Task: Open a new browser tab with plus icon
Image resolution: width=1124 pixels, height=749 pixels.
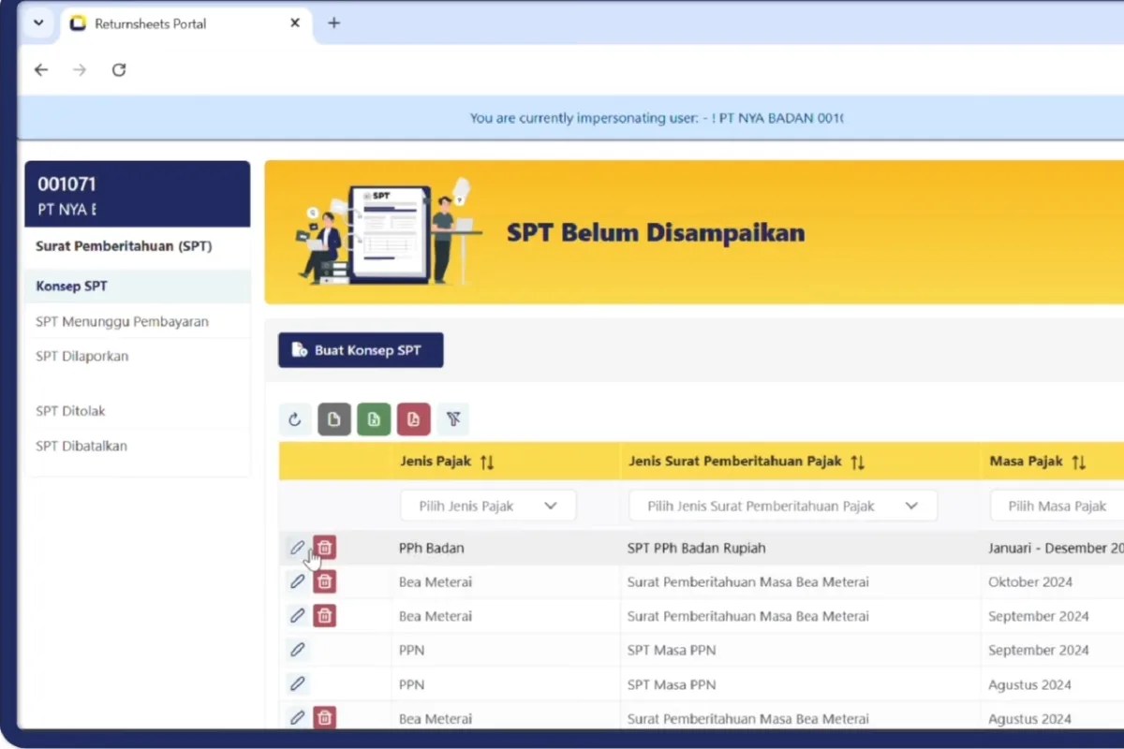Action: click(333, 23)
